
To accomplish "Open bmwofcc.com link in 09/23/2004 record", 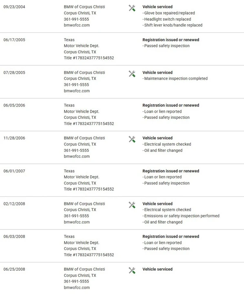I will point(77,25).
